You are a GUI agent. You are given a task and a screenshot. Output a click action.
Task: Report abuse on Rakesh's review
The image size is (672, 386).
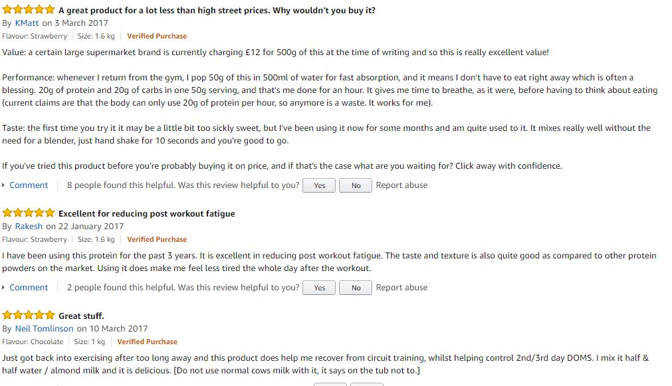click(401, 288)
